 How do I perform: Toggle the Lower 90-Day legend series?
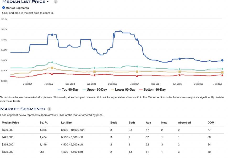coord(123,90)
